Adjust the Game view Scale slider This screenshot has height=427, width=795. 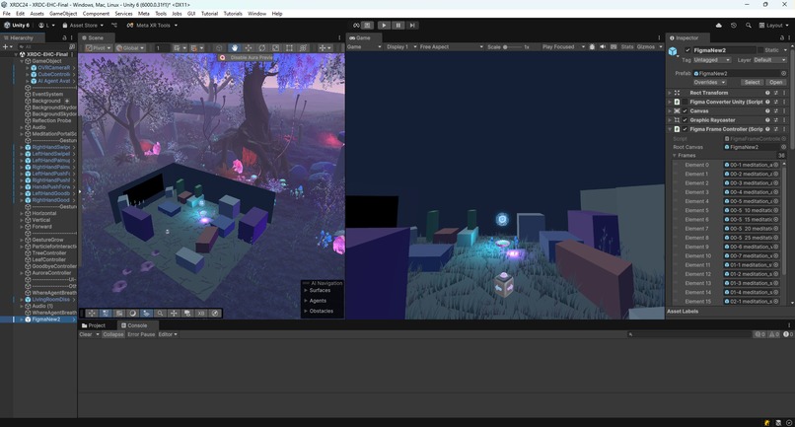coord(512,46)
